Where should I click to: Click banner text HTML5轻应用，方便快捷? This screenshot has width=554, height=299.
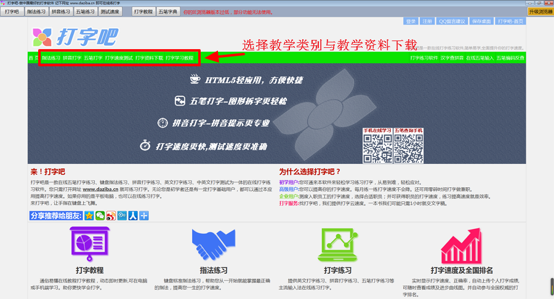254,80
